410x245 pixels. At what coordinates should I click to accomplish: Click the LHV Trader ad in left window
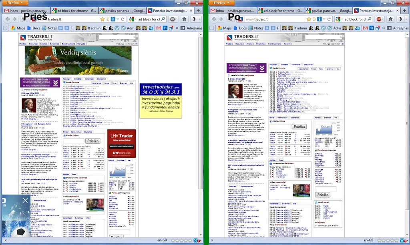[x=122, y=144]
